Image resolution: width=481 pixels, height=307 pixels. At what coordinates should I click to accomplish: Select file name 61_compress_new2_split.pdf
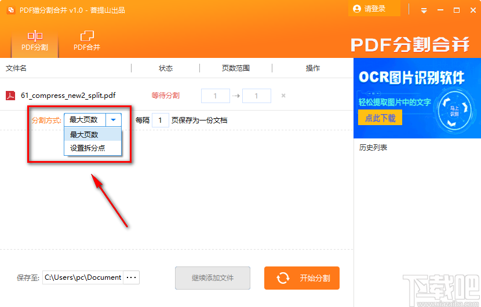coord(68,96)
